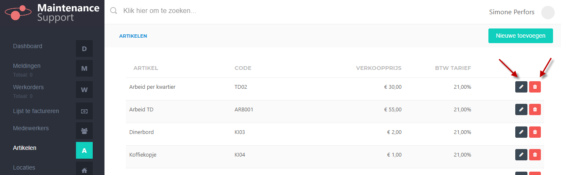Click the money icon for Lijst te factureren
This screenshot has width=561, height=175.
coord(84,111)
